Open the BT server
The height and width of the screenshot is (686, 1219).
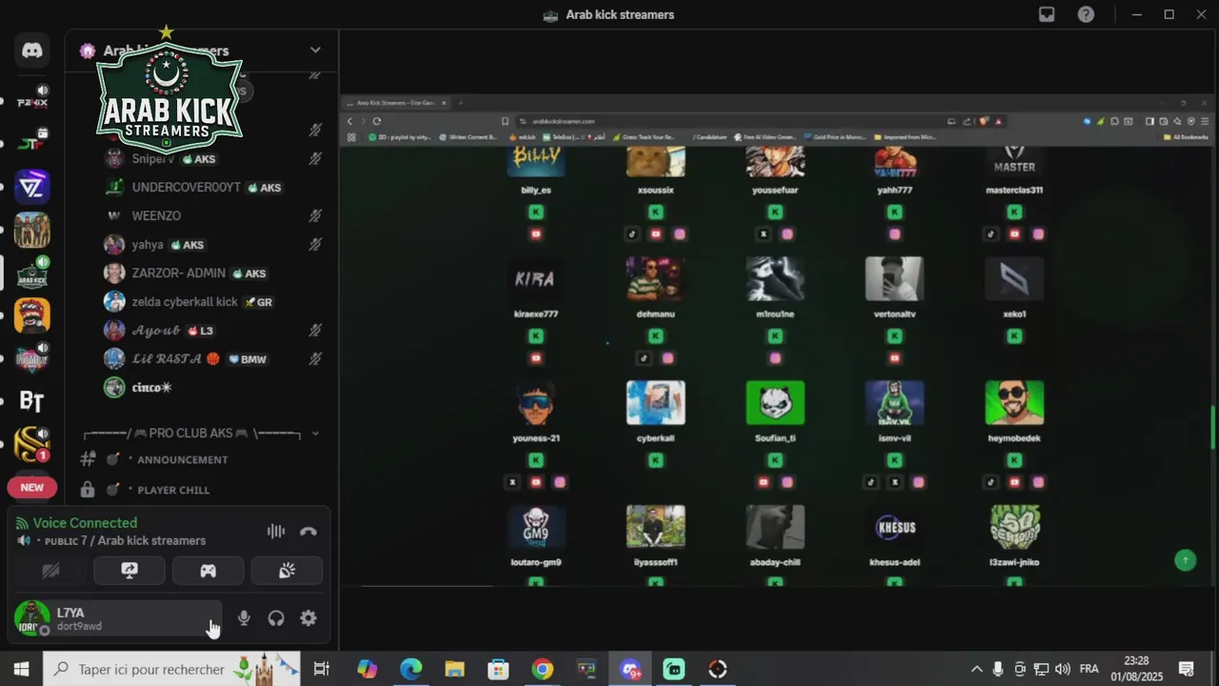click(x=32, y=401)
